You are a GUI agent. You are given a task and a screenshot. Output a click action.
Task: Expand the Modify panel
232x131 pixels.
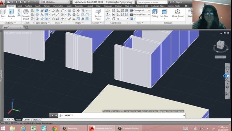pos(79,23)
